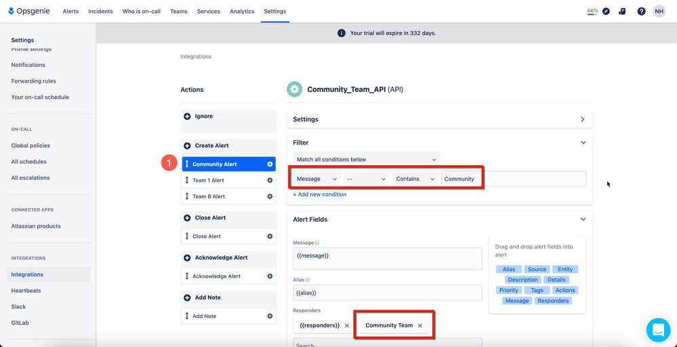677x347 pixels.
Task: Click the plus icon next to Create Alert
Action: (x=188, y=146)
